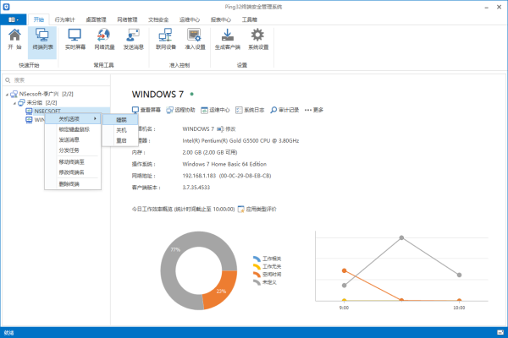Screen dimensions: 508x338
Task: Switch to the 开始 ribbon tab
Action: (x=39, y=19)
